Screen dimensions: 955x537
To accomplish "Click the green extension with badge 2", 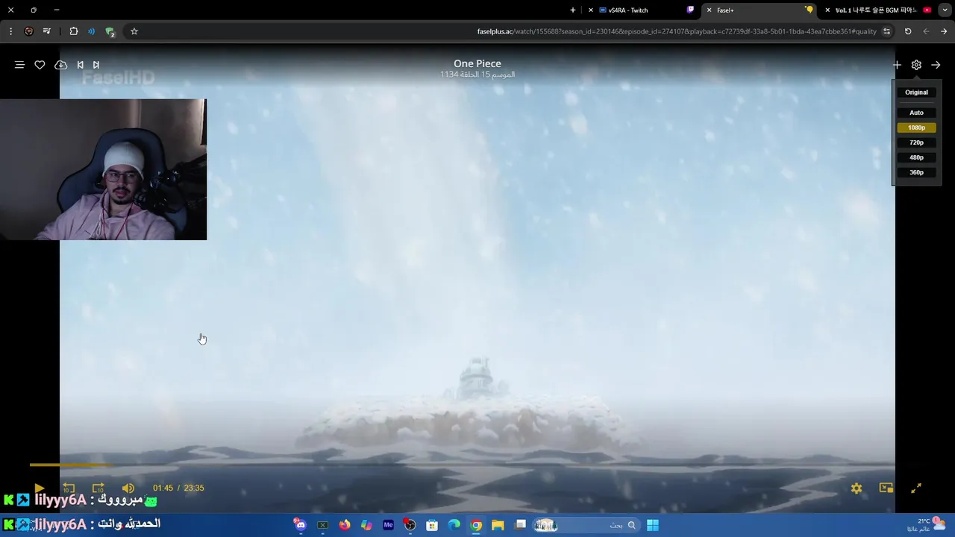I will 110,32.
